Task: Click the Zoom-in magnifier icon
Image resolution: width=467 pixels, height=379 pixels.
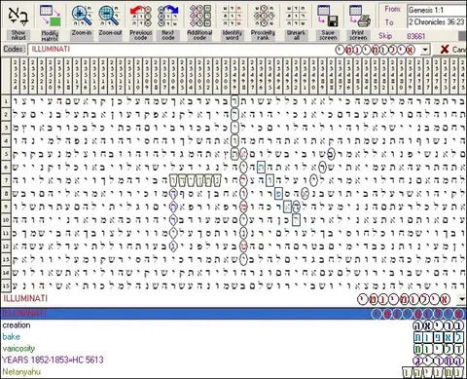Action: pyautogui.click(x=82, y=16)
